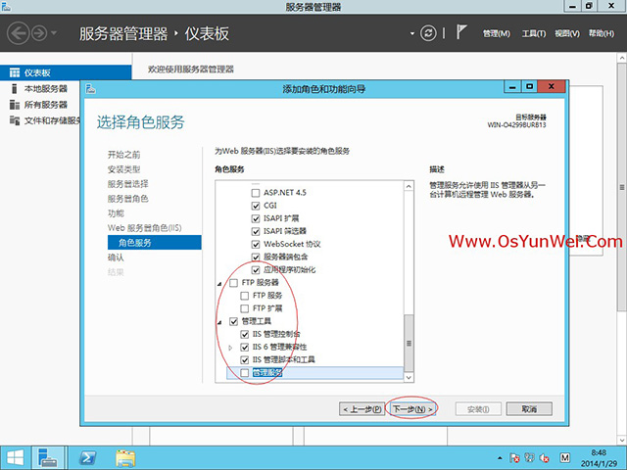The height and width of the screenshot is (470, 627).
Task: Click the 本地服务器 server icon
Action: pyautogui.click(x=15, y=89)
